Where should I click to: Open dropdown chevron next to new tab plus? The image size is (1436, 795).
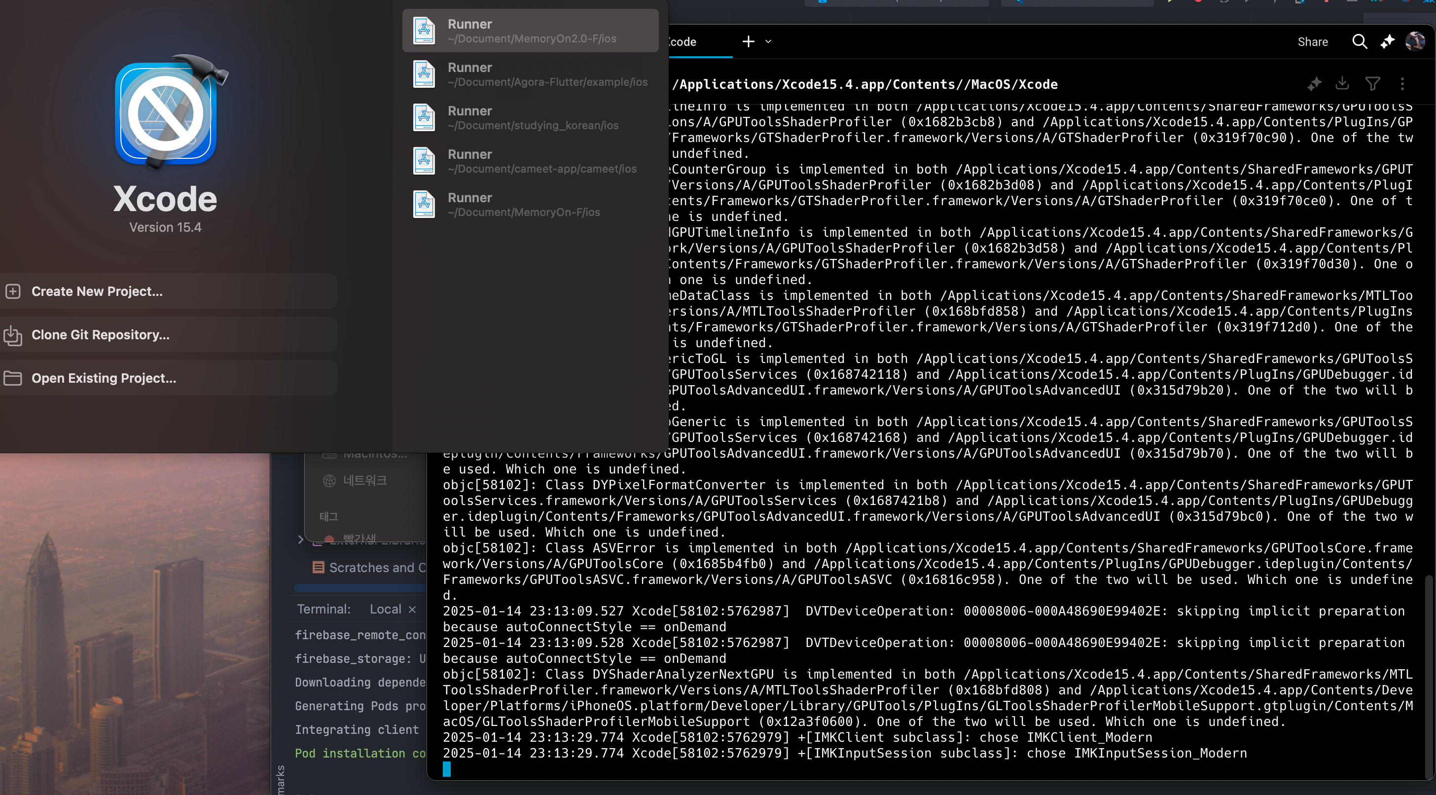pyautogui.click(x=768, y=42)
